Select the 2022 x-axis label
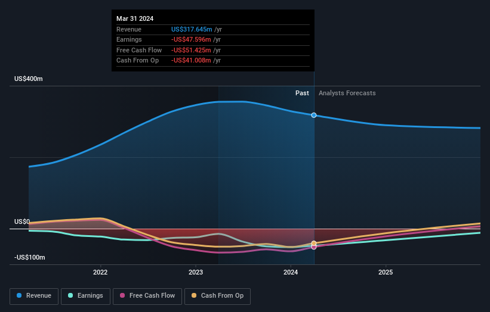The height and width of the screenshot is (312, 490). 100,273
